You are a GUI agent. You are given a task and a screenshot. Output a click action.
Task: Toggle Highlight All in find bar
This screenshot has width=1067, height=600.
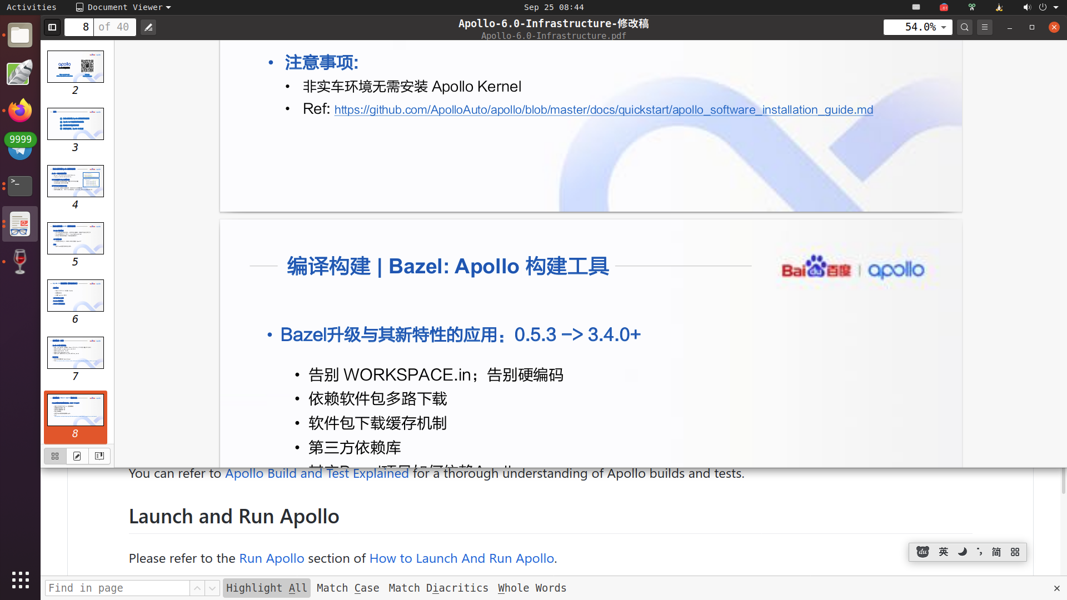(x=266, y=588)
